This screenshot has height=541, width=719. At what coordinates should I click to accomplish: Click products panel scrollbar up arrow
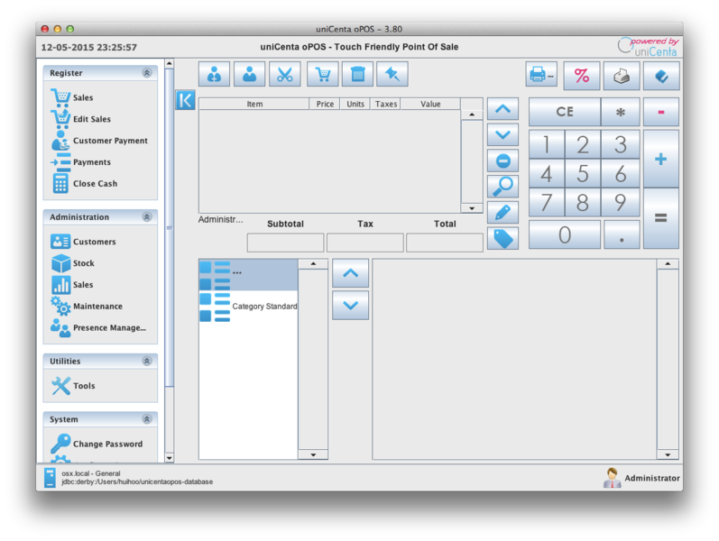[668, 263]
